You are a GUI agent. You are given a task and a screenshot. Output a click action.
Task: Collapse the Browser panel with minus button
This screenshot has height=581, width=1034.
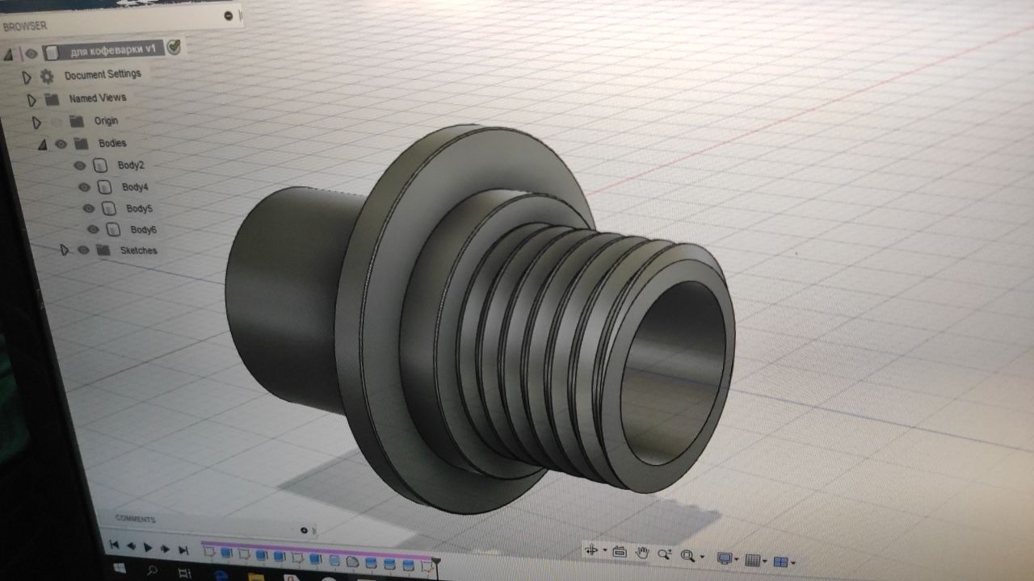229,15
